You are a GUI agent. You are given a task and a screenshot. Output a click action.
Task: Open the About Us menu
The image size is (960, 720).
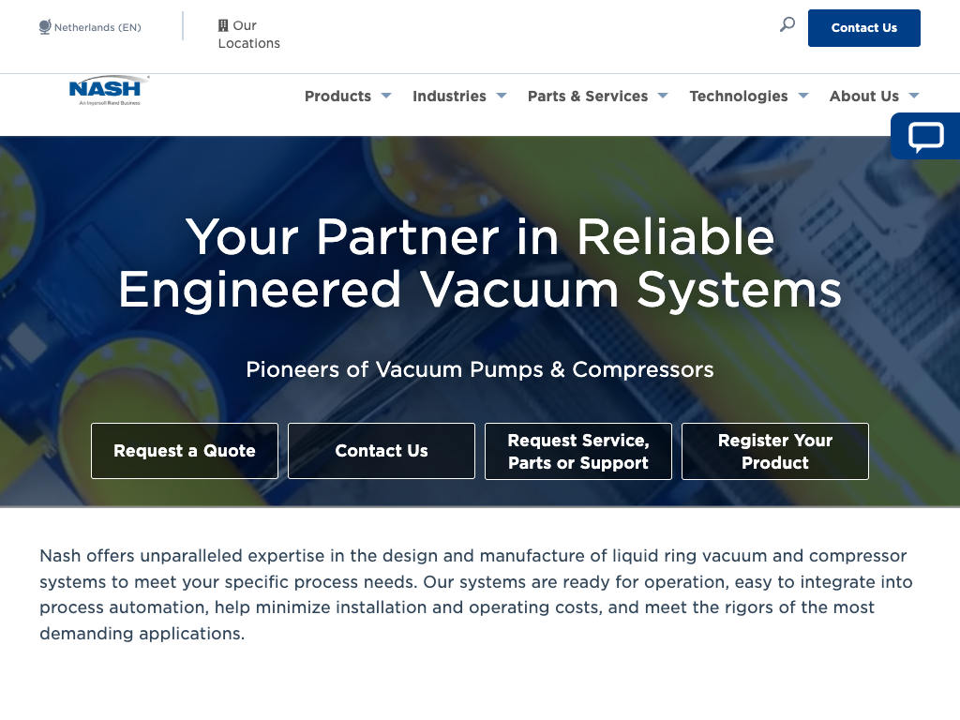pos(863,96)
